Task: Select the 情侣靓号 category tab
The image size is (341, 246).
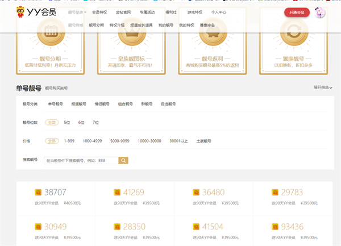Action: coord(102,104)
